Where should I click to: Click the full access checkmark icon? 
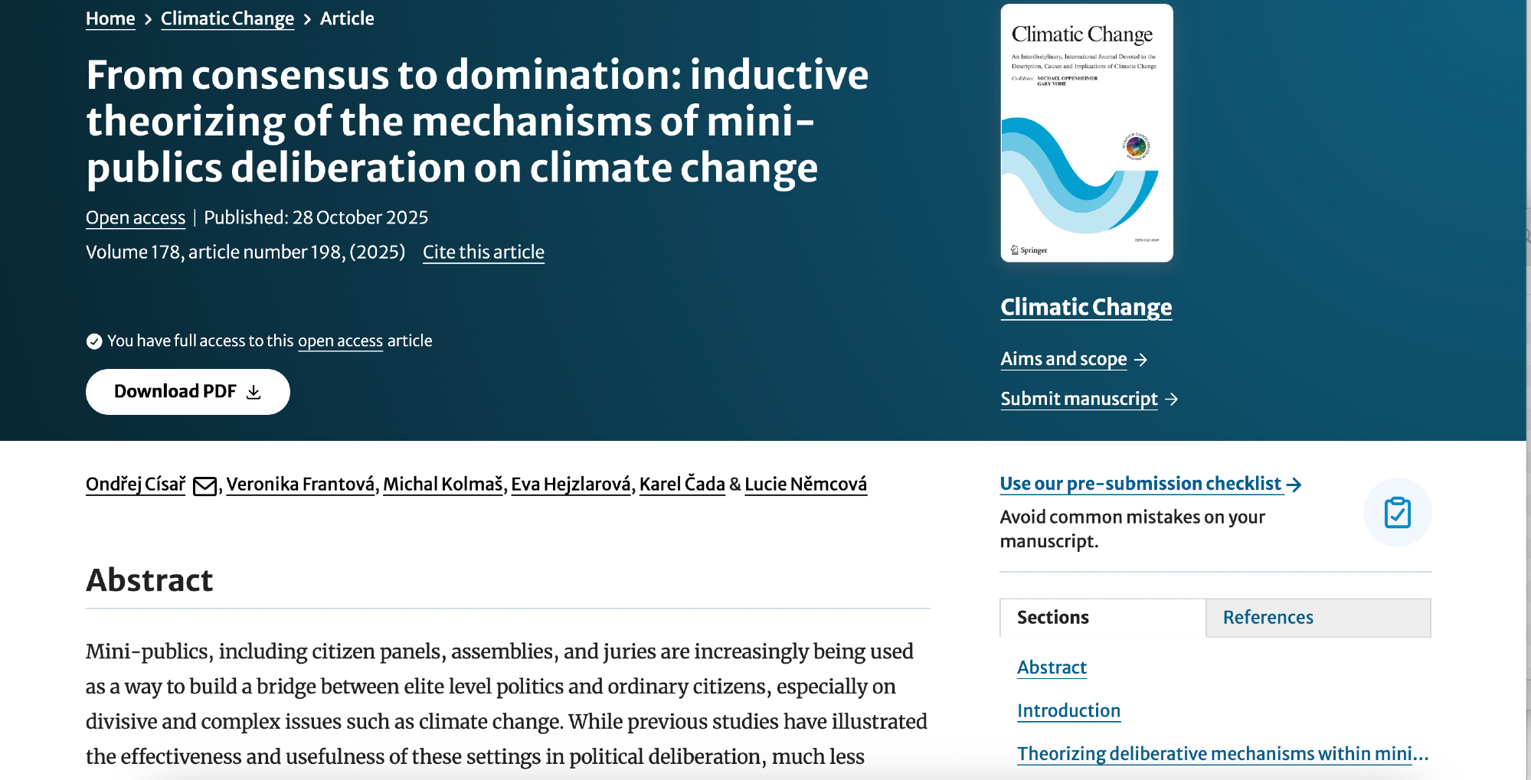(94, 341)
